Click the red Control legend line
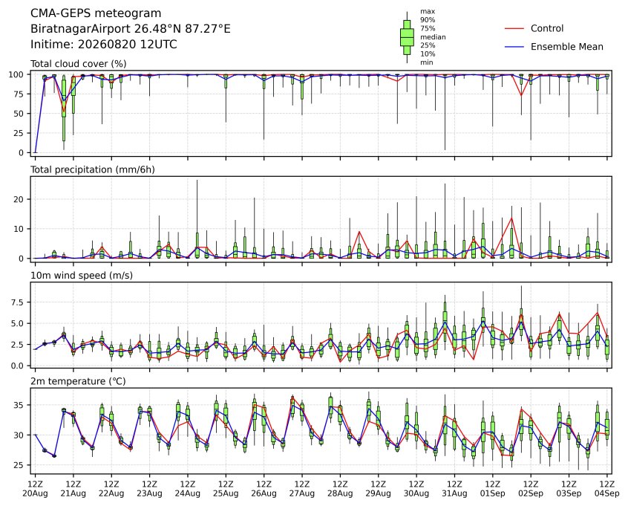The height and width of the screenshot is (506, 628). 514,28
